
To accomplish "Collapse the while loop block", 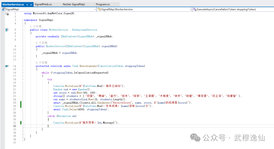I will (23, 73).
